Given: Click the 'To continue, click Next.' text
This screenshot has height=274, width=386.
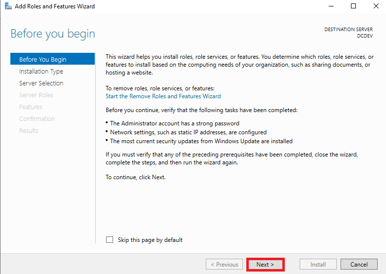Looking at the screenshot, I should tap(136, 177).
